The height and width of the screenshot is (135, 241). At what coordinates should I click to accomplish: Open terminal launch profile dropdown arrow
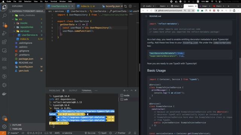127,91
